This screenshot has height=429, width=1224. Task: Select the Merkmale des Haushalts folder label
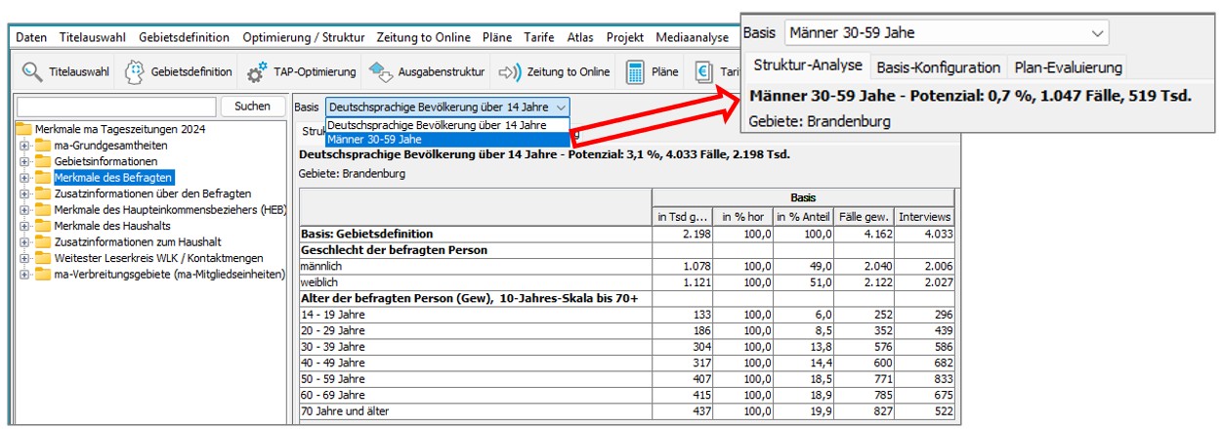(112, 226)
